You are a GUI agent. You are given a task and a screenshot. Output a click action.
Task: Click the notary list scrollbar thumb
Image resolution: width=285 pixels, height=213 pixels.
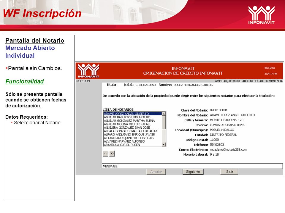(x=164, y=122)
